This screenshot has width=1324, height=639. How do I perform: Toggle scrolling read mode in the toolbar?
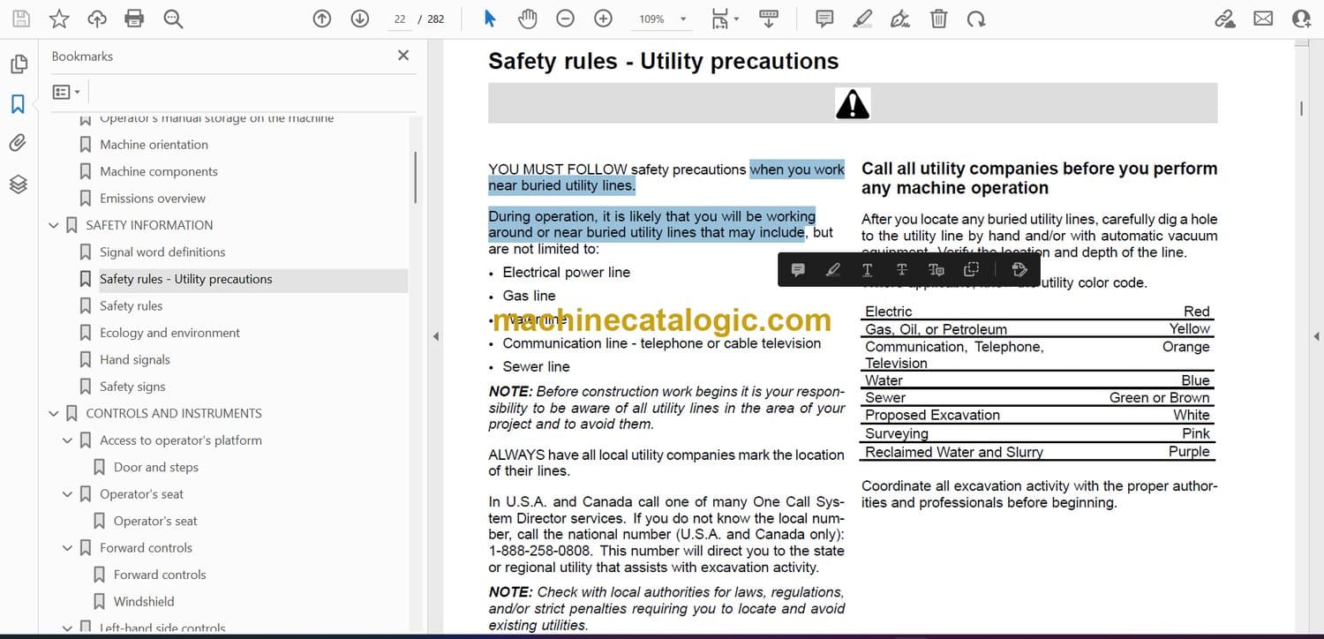[x=769, y=19]
